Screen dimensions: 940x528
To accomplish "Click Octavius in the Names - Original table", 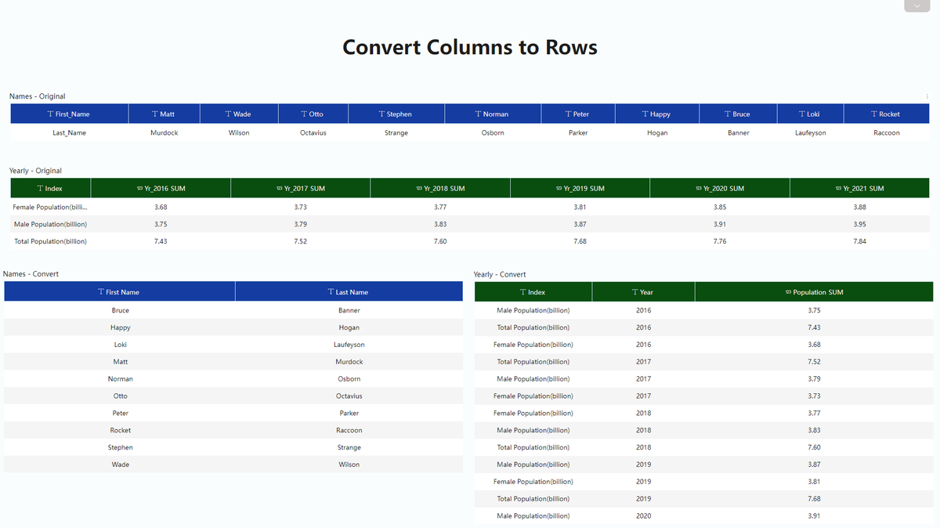I will [313, 132].
